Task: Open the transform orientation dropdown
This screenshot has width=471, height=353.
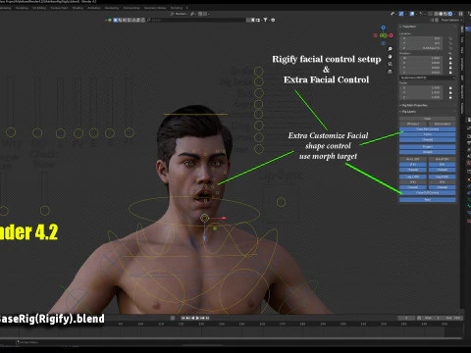Action: pyautogui.click(x=179, y=14)
